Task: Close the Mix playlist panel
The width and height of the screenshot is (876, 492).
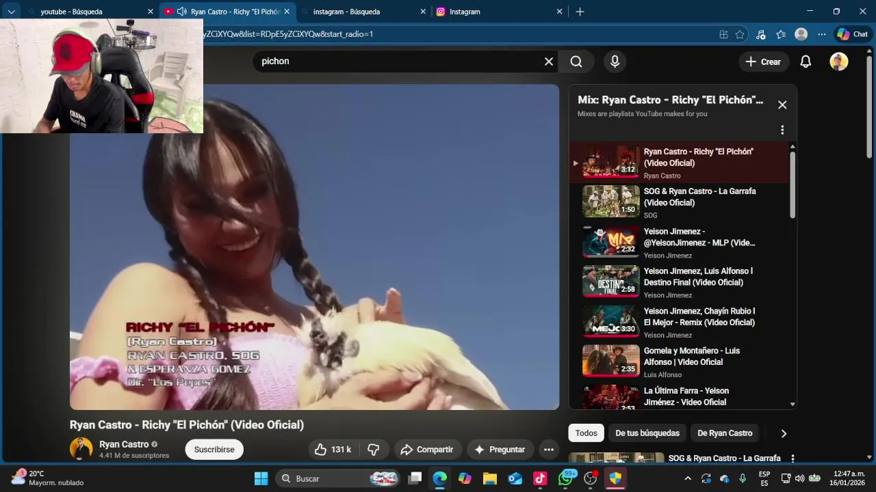Action: coord(782,105)
